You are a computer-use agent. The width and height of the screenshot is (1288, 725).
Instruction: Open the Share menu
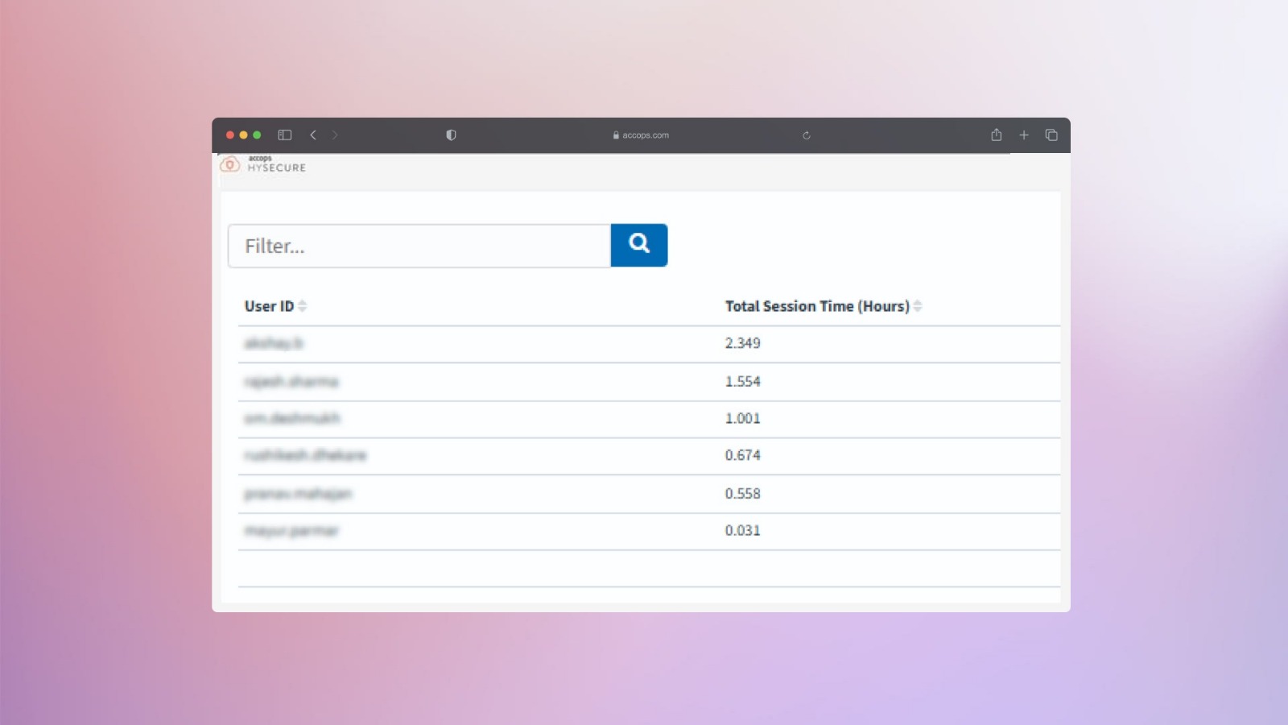(x=996, y=135)
